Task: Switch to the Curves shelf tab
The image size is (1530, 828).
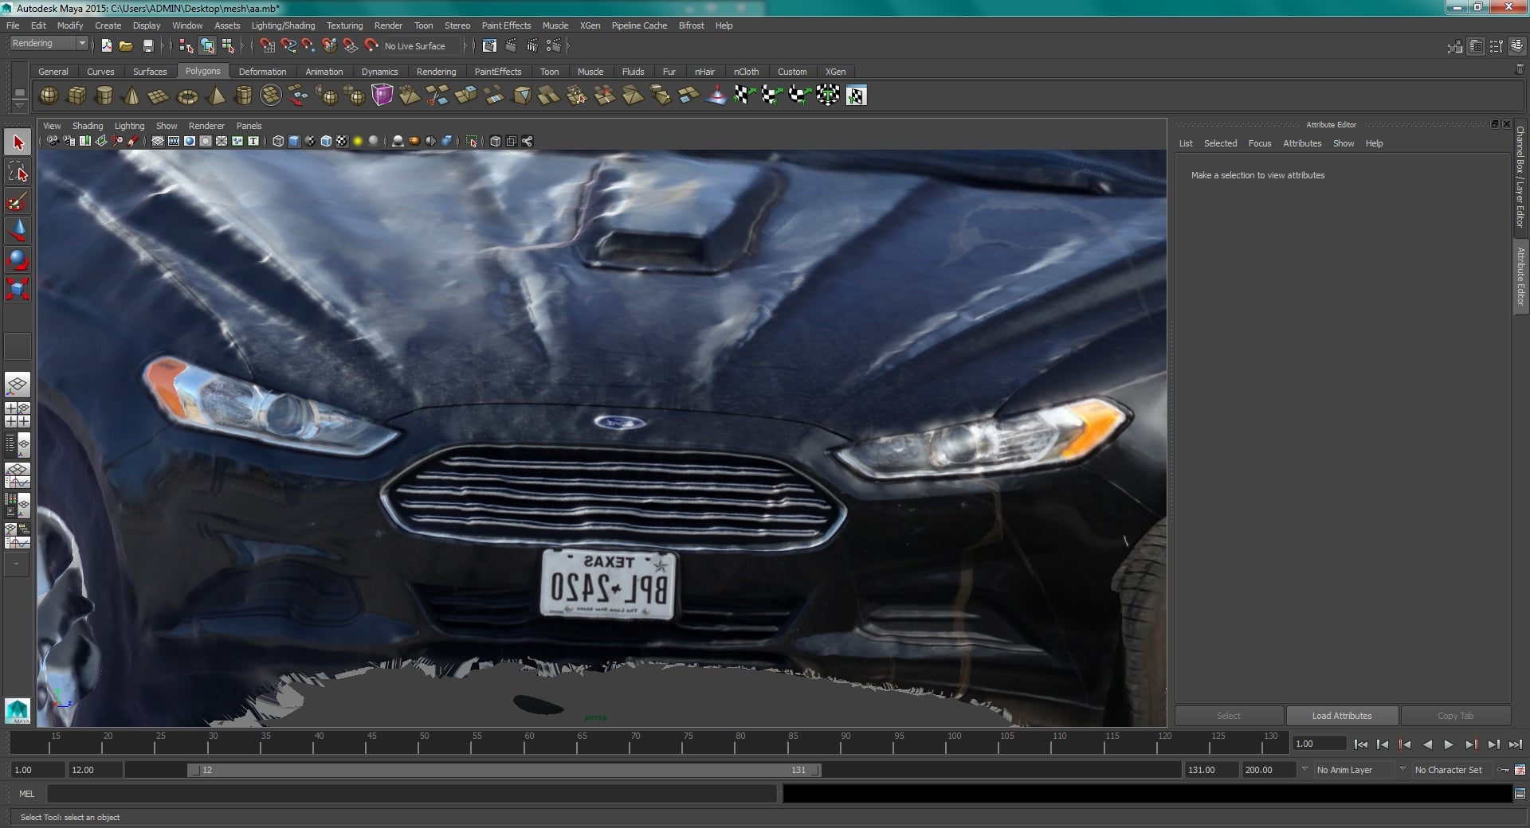Action: pyautogui.click(x=100, y=72)
